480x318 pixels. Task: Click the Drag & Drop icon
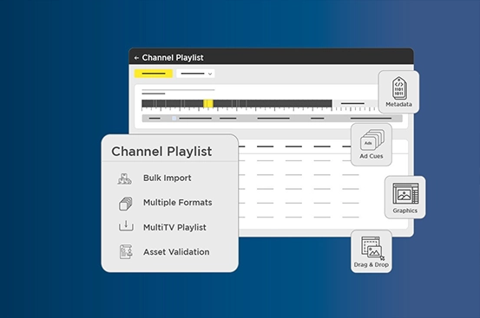[x=372, y=249]
